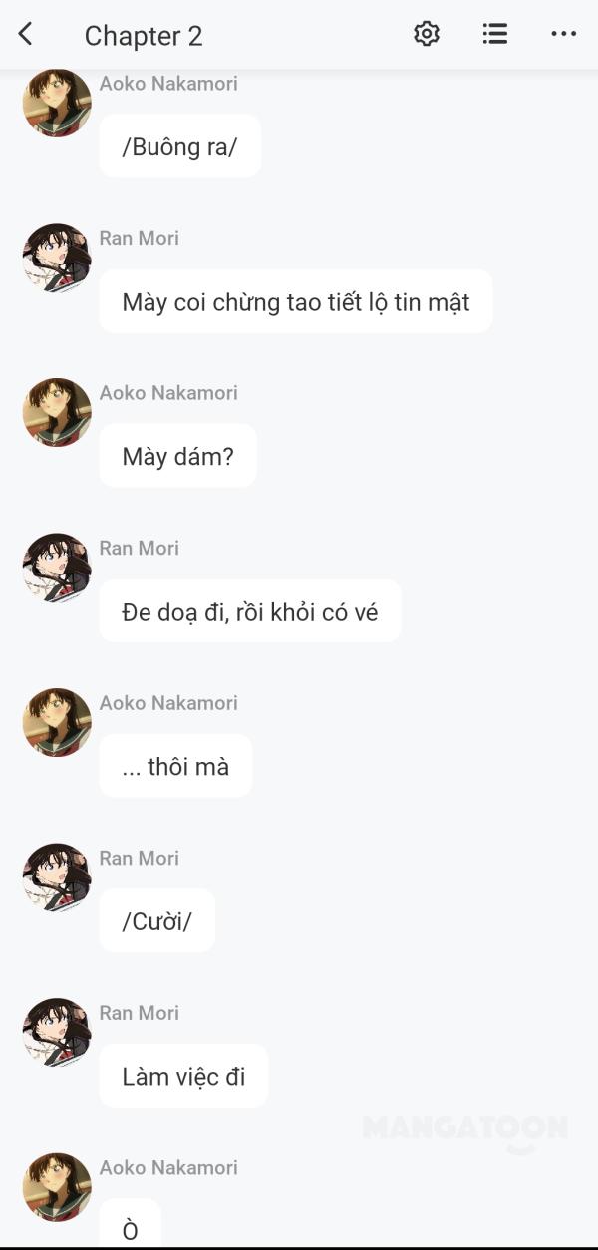598x1250 pixels.
Task: Tap the back arrow icon
Action: [26, 35]
